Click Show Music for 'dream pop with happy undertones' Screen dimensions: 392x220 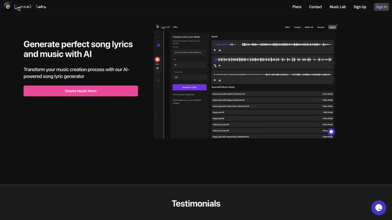point(328,100)
